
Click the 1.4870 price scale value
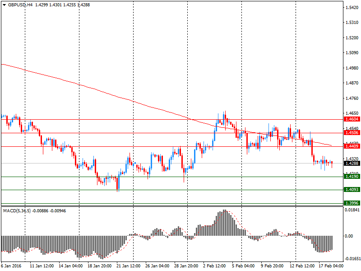coord(352,83)
